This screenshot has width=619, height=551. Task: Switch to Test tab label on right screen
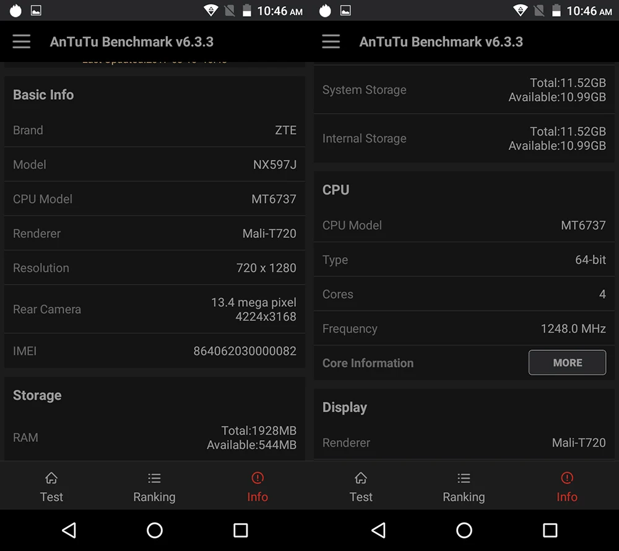(x=361, y=497)
